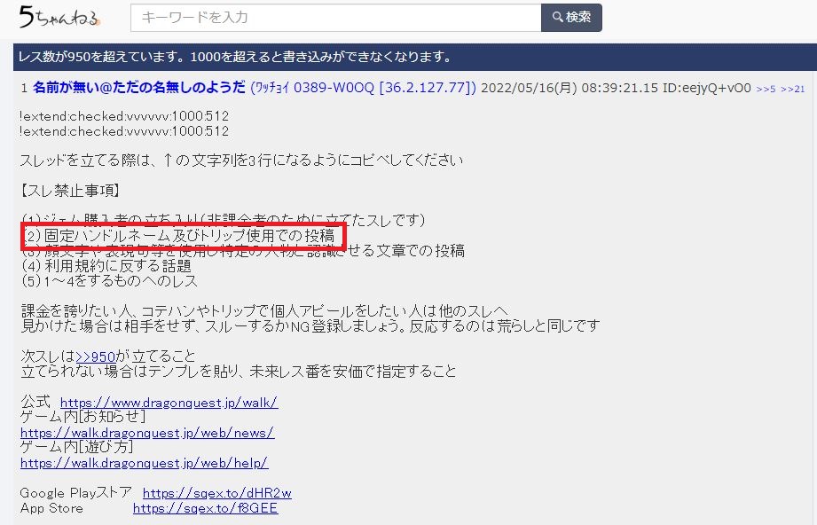Focus the キーワードを入力 search field
The height and width of the screenshot is (525, 817).
point(335,18)
